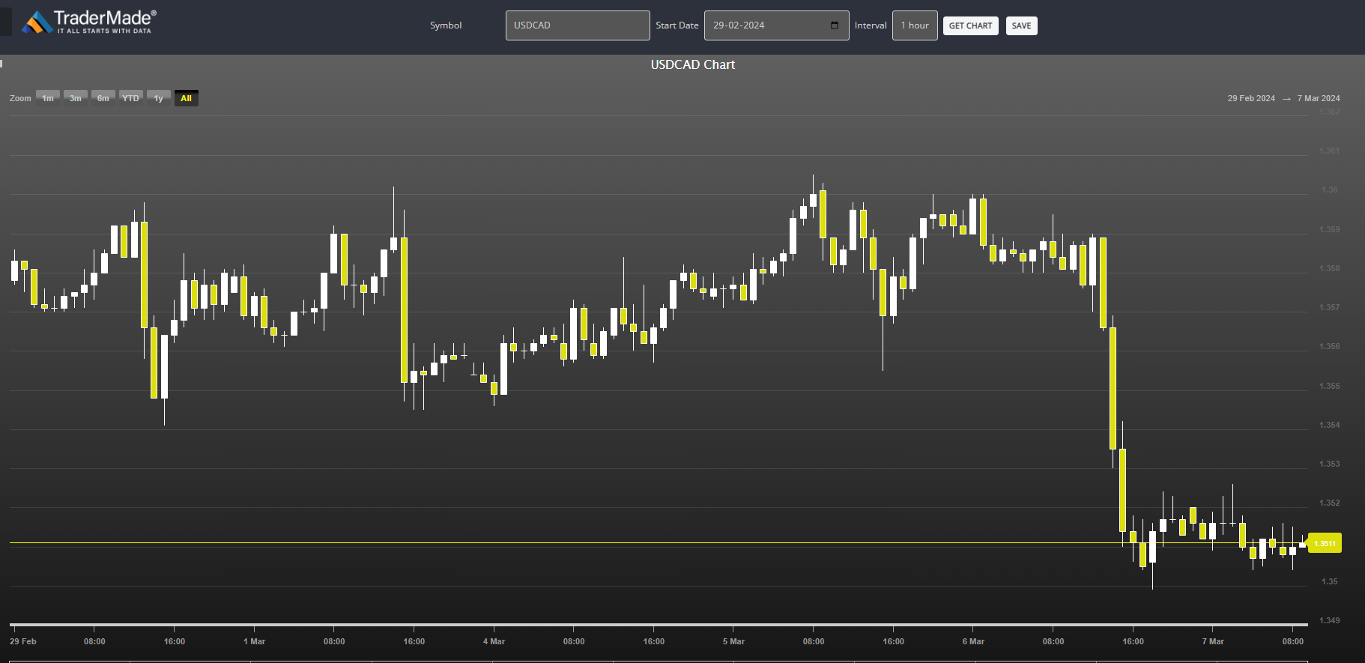Click the TraderMade logo
Image resolution: width=1365 pixels, height=663 pixels.
pyautogui.click(x=89, y=22)
